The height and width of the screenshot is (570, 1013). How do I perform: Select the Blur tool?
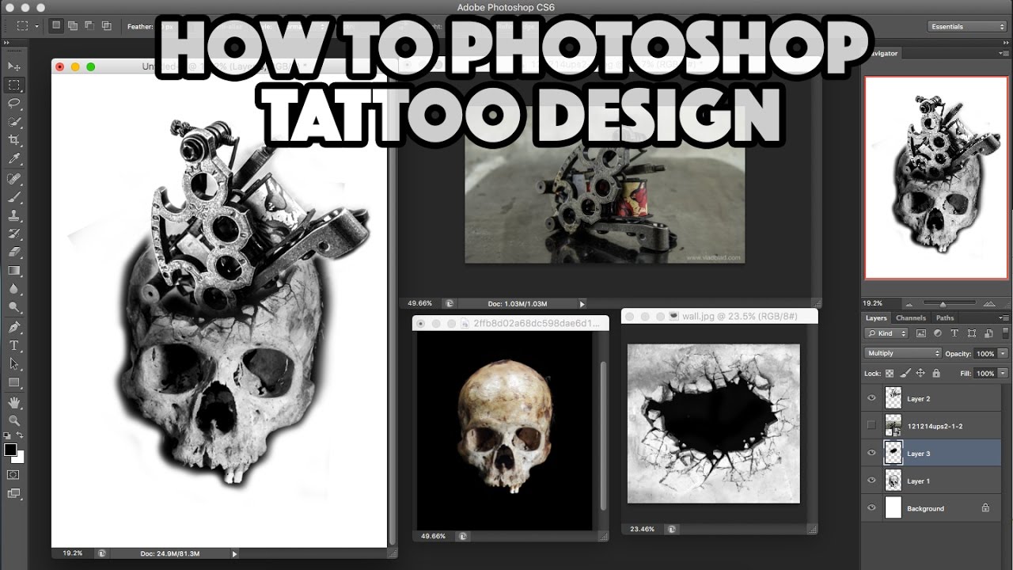pyautogui.click(x=13, y=290)
